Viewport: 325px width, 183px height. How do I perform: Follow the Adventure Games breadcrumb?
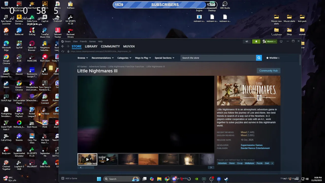pyautogui.click(x=97, y=67)
